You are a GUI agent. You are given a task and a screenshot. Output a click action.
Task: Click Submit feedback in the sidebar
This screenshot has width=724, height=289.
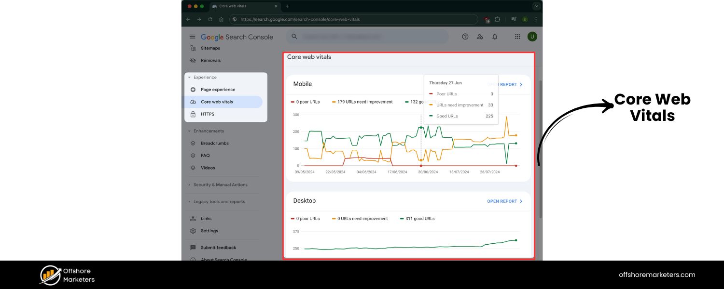tap(218, 248)
